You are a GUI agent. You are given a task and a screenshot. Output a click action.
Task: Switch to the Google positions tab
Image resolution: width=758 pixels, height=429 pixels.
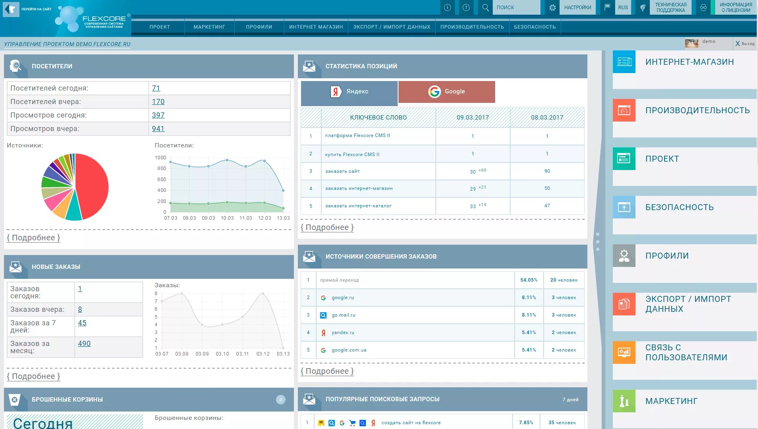point(447,92)
